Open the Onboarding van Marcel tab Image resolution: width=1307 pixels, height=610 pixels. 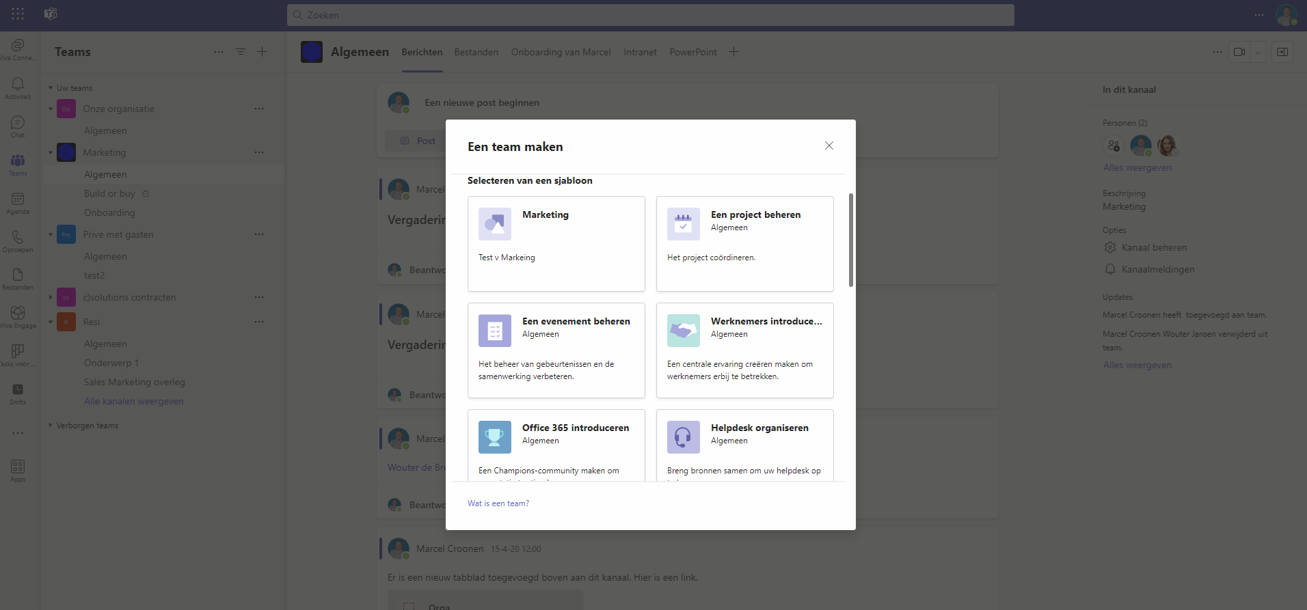coord(561,52)
